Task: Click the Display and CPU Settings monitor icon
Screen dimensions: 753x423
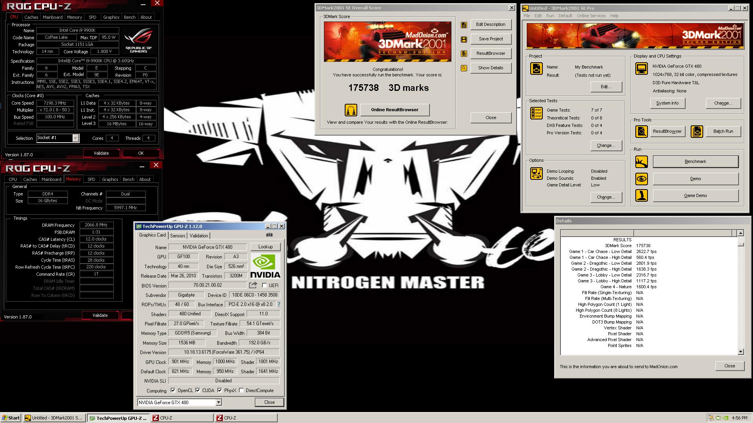Action: coord(641,69)
